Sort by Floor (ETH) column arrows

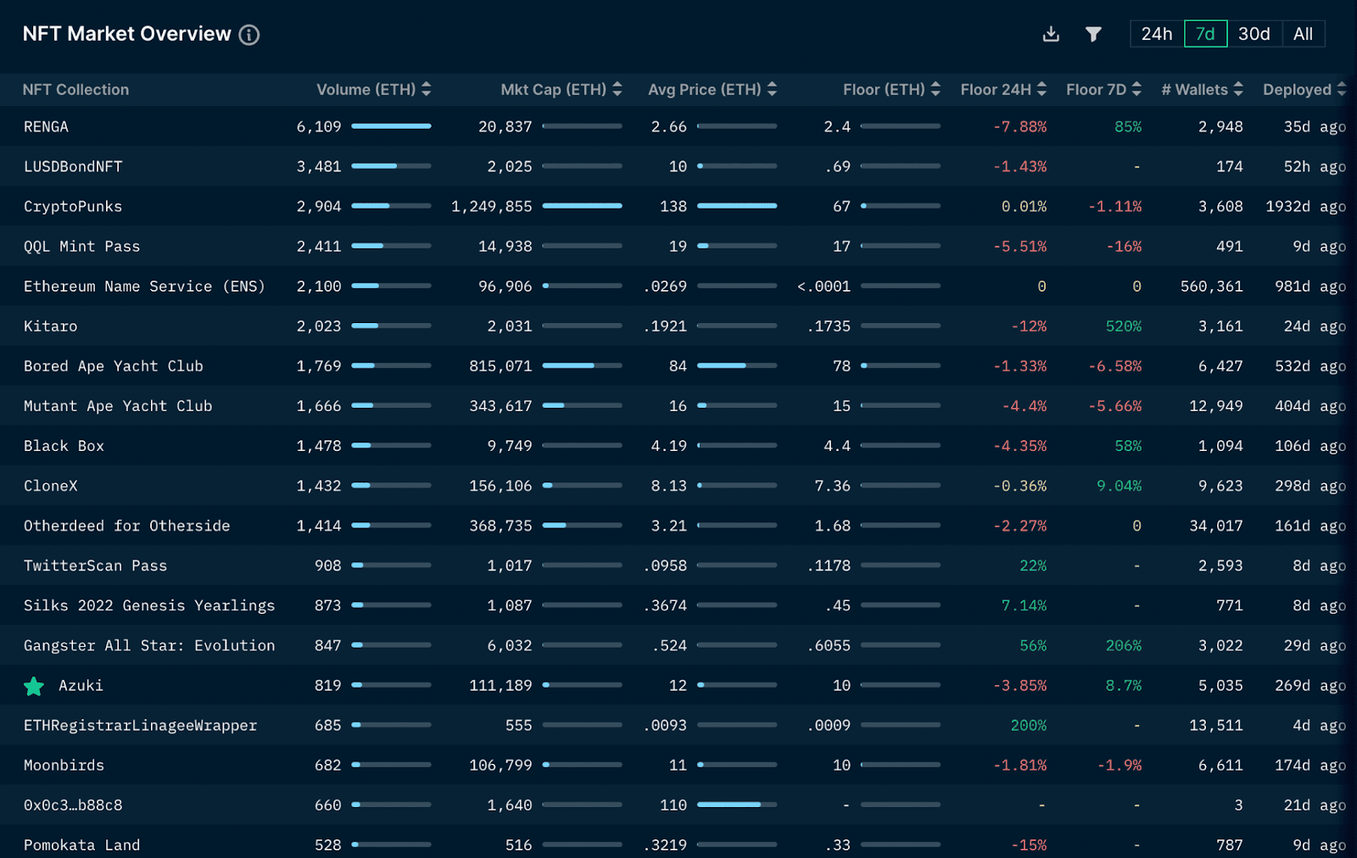pyautogui.click(x=935, y=89)
